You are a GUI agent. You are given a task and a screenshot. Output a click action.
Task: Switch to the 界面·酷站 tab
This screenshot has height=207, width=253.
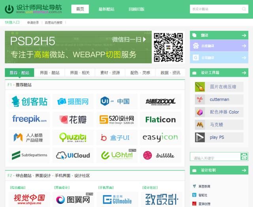click(x=50, y=73)
